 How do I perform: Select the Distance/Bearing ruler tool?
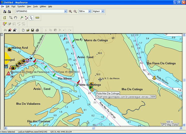coord(37,18)
